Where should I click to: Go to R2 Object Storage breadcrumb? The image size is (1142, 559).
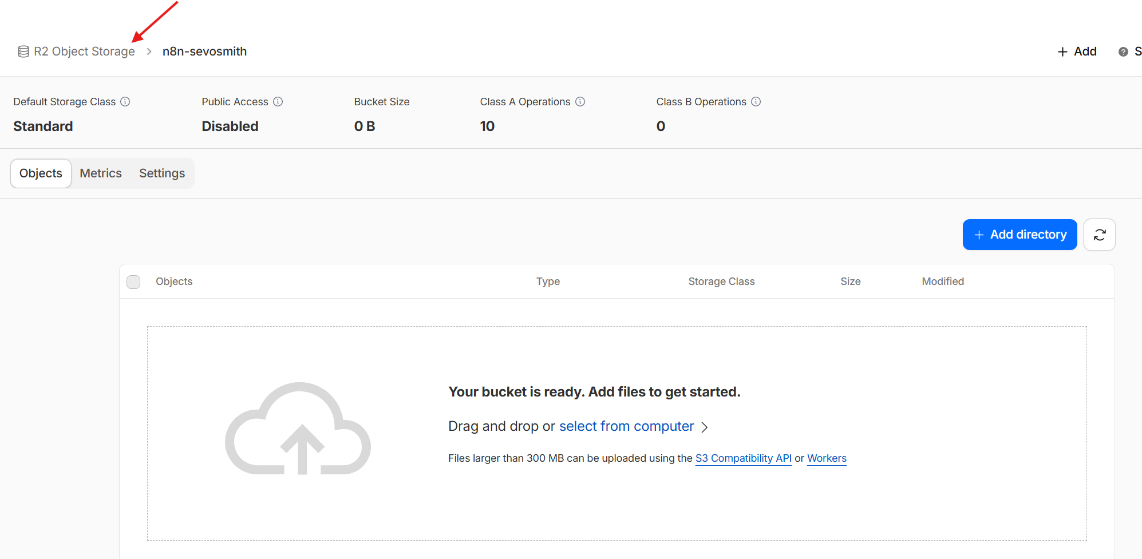[85, 51]
